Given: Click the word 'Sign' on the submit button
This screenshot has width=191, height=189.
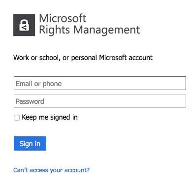Looking at the screenshot, I should pos(26,144).
